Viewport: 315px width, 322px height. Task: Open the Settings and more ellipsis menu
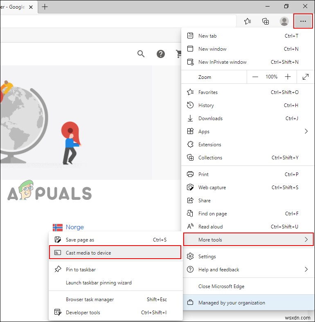tap(303, 21)
